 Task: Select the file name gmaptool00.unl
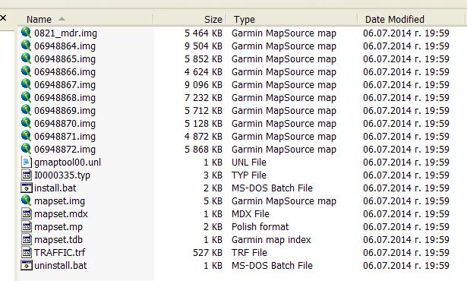click(x=68, y=163)
